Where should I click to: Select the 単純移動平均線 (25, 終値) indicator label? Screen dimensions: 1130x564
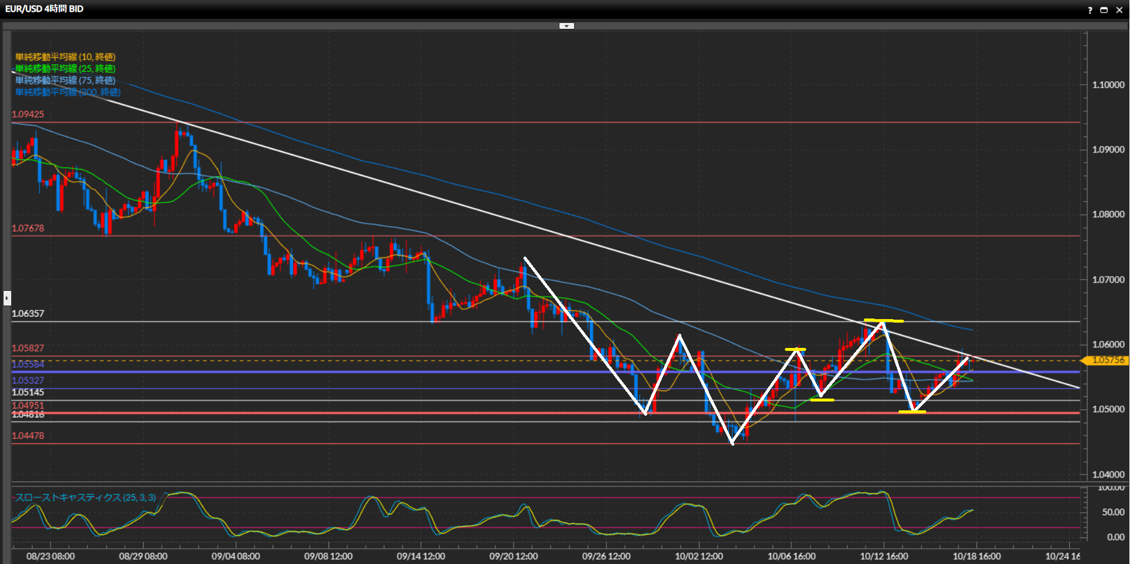[65, 69]
